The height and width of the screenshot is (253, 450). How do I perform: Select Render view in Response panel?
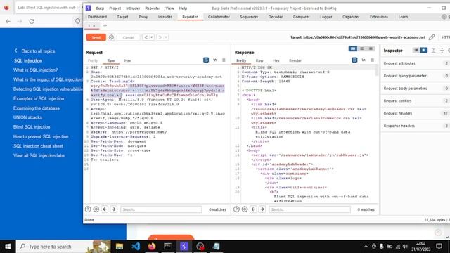pos(295,60)
